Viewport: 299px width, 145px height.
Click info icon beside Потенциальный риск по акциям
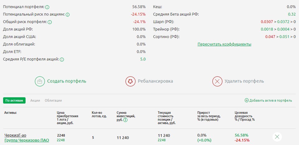[68, 14]
